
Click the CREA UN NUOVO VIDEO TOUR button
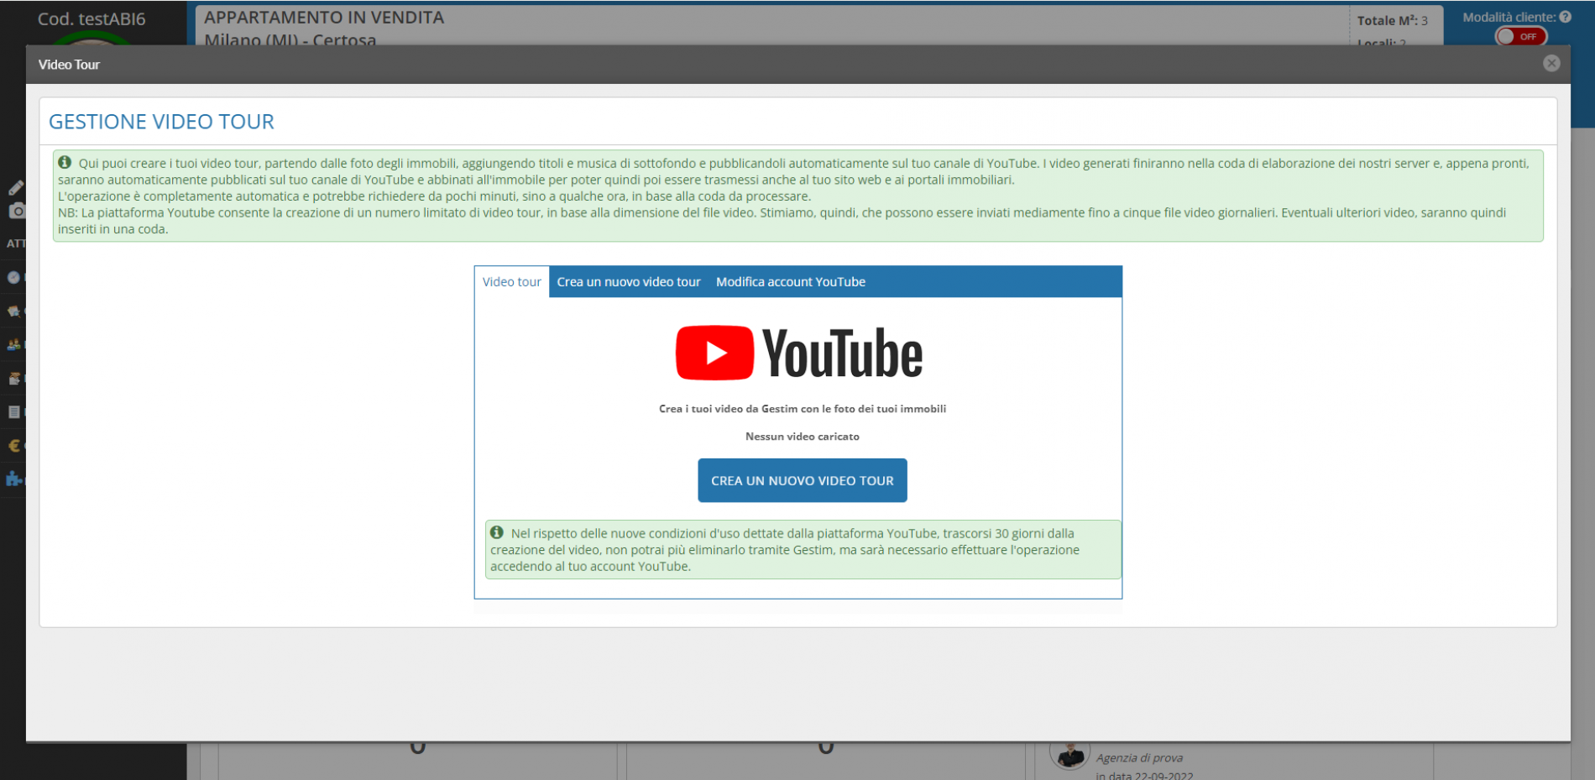pyautogui.click(x=803, y=480)
